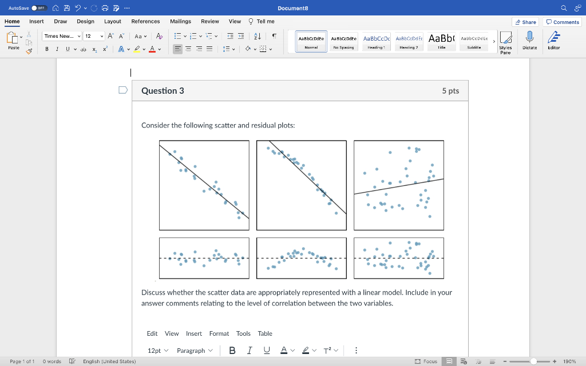This screenshot has height=366, width=586.
Task: Expand the font color dropdown arrow
Action: 159,50
